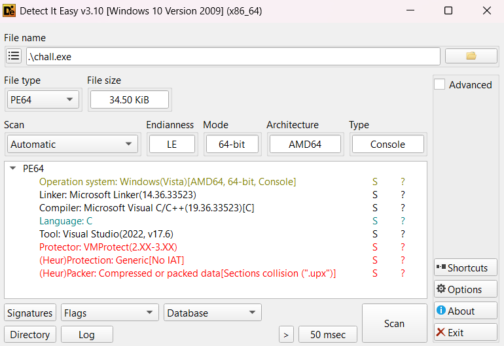This screenshot has width=504, height=346.
Task: Expand the Automatic scan mode dropdown
Action: [x=73, y=145]
